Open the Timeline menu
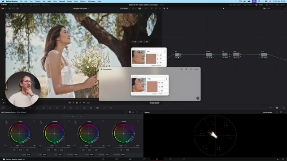287x161 pixels. [x=38, y=1]
